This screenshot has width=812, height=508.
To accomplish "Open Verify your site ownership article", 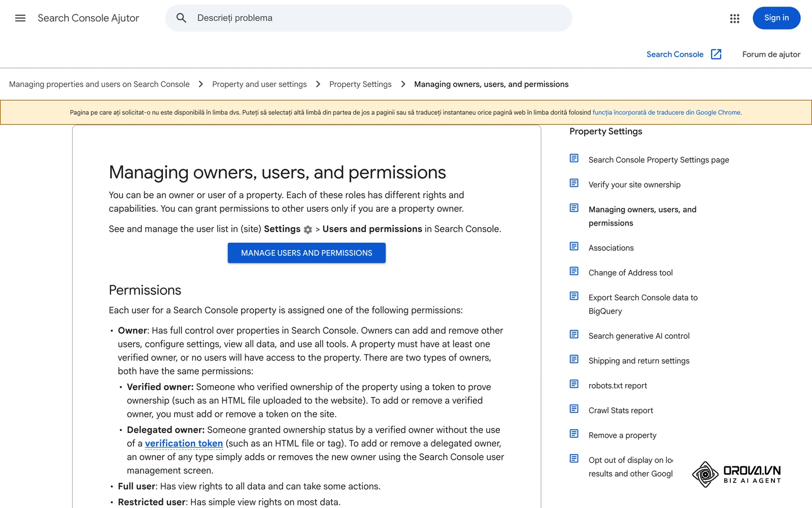I will coord(634,185).
